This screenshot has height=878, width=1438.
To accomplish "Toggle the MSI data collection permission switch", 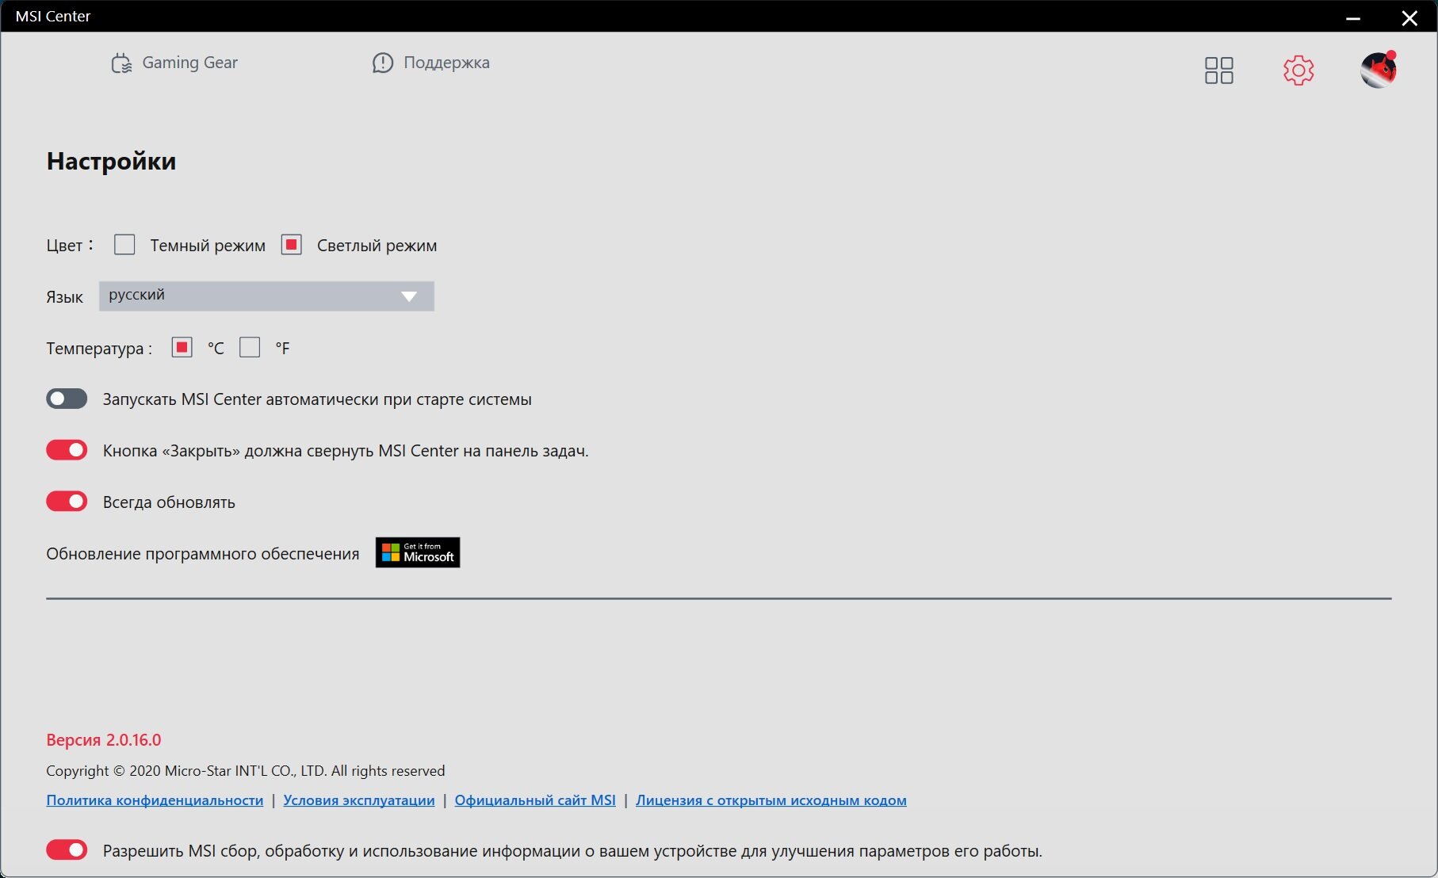I will [x=67, y=850].
